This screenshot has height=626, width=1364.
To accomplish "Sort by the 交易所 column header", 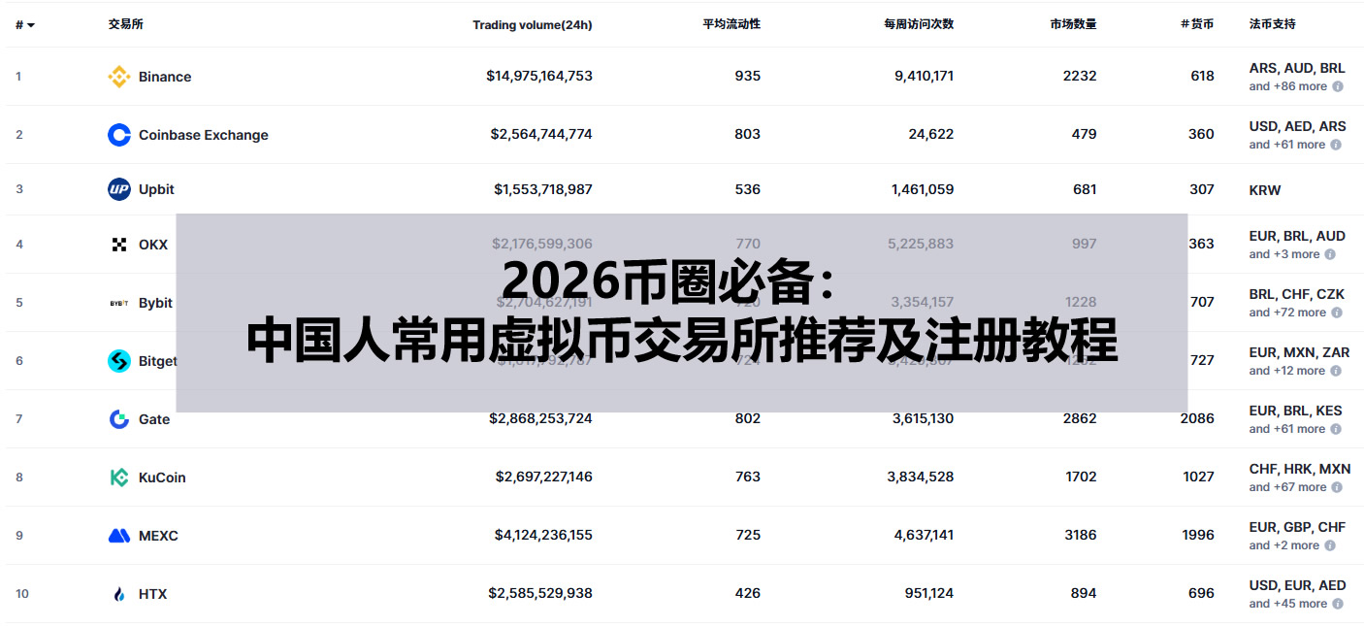I will 125,24.
